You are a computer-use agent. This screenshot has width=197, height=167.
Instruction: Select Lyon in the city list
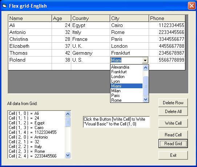point(126,81)
